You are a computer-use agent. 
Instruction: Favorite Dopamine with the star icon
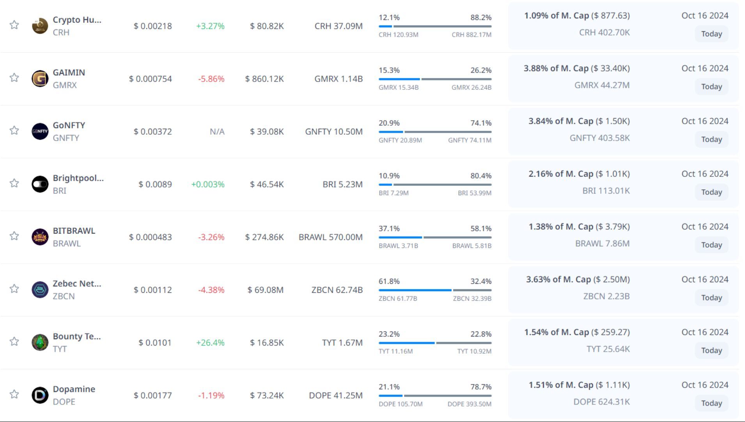(14, 394)
